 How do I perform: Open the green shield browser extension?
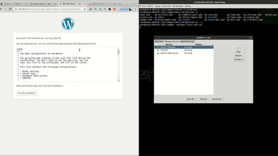point(96,9)
